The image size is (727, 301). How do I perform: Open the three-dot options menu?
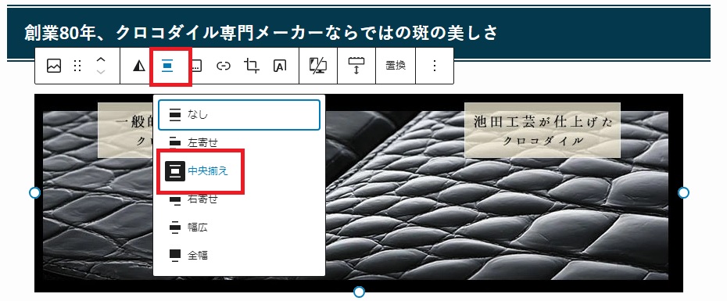(435, 66)
